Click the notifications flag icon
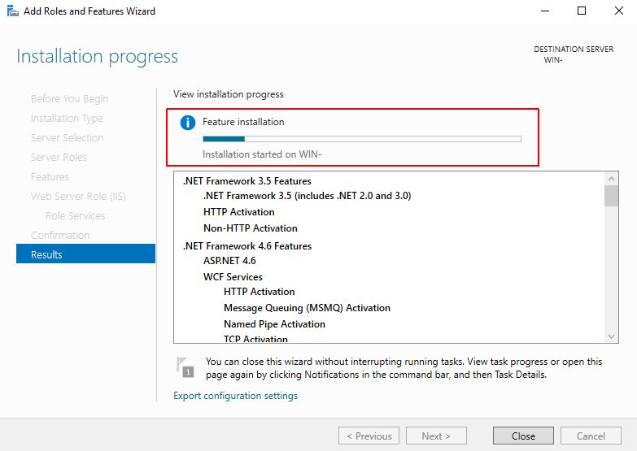The width and height of the screenshot is (637, 451). pyautogui.click(x=185, y=366)
